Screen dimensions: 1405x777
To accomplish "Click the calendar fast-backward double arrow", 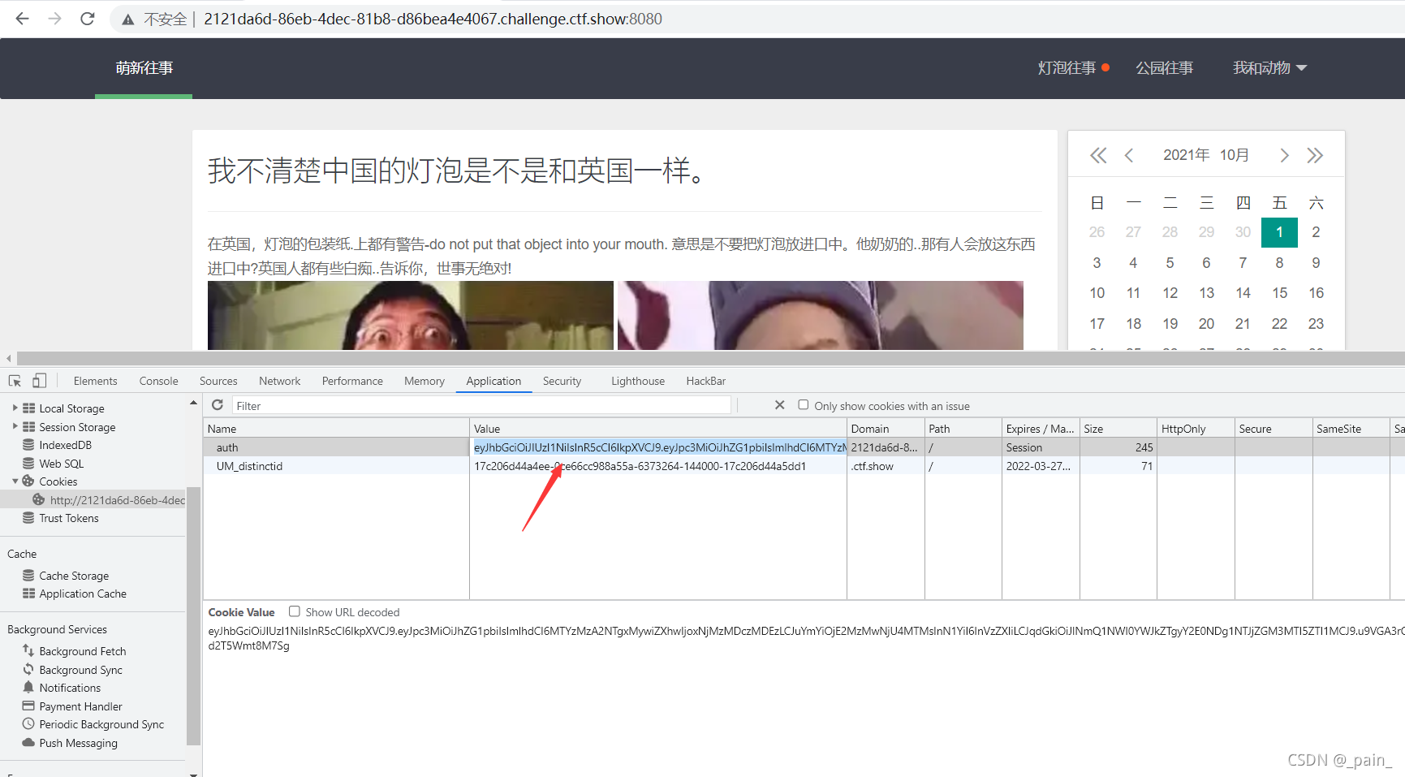I will tap(1097, 154).
